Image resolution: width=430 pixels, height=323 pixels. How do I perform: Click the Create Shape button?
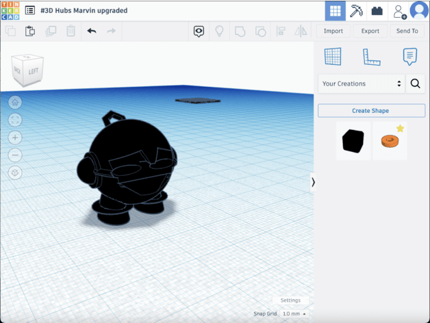click(371, 111)
